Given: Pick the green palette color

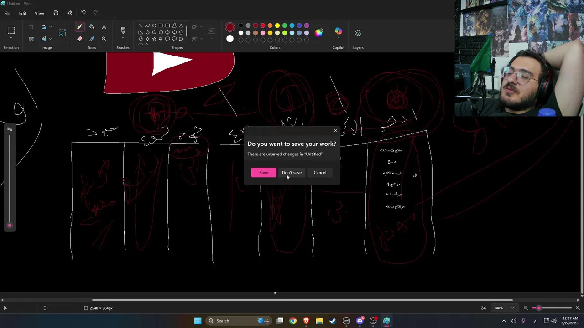Looking at the screenshot, I should pos(285,26).
